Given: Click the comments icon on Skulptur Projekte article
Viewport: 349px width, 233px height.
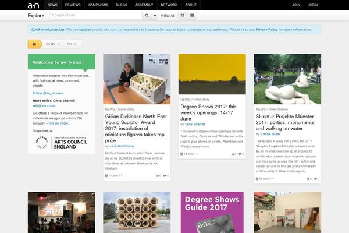Looking at the screenshot, I should [316, 178].
